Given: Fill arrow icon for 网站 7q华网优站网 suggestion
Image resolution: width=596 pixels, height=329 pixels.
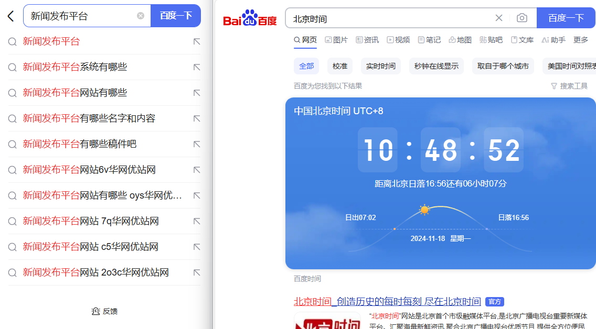Looking at the screenshot, I should [197, 221].
